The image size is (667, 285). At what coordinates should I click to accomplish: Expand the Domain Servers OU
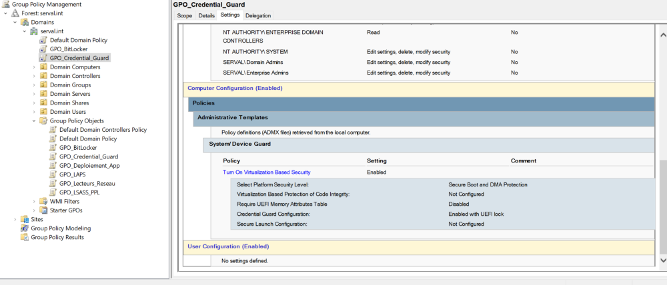coord(34,94)
